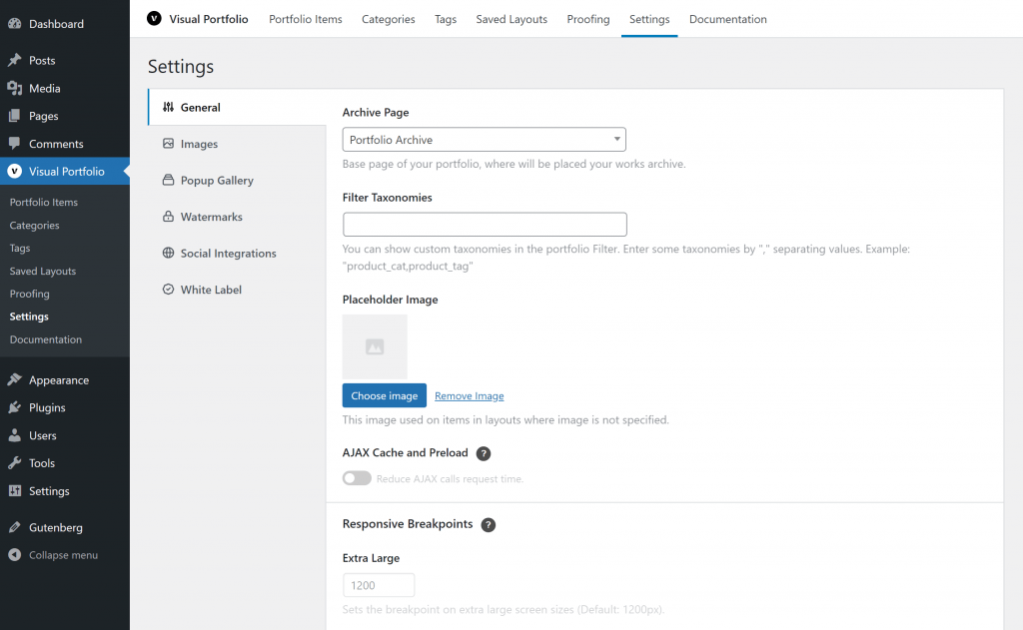Click the Dashboard gauge icon
The image size is (1023, 630).
[x=14, y=24]
